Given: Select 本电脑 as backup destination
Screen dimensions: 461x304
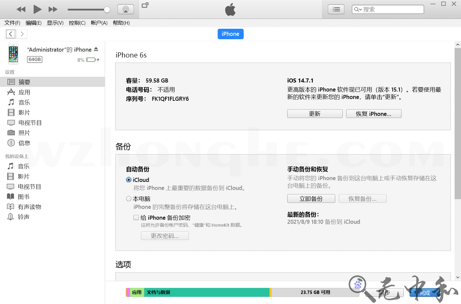Looking at the screenshot, I should (x=129, y=199).
